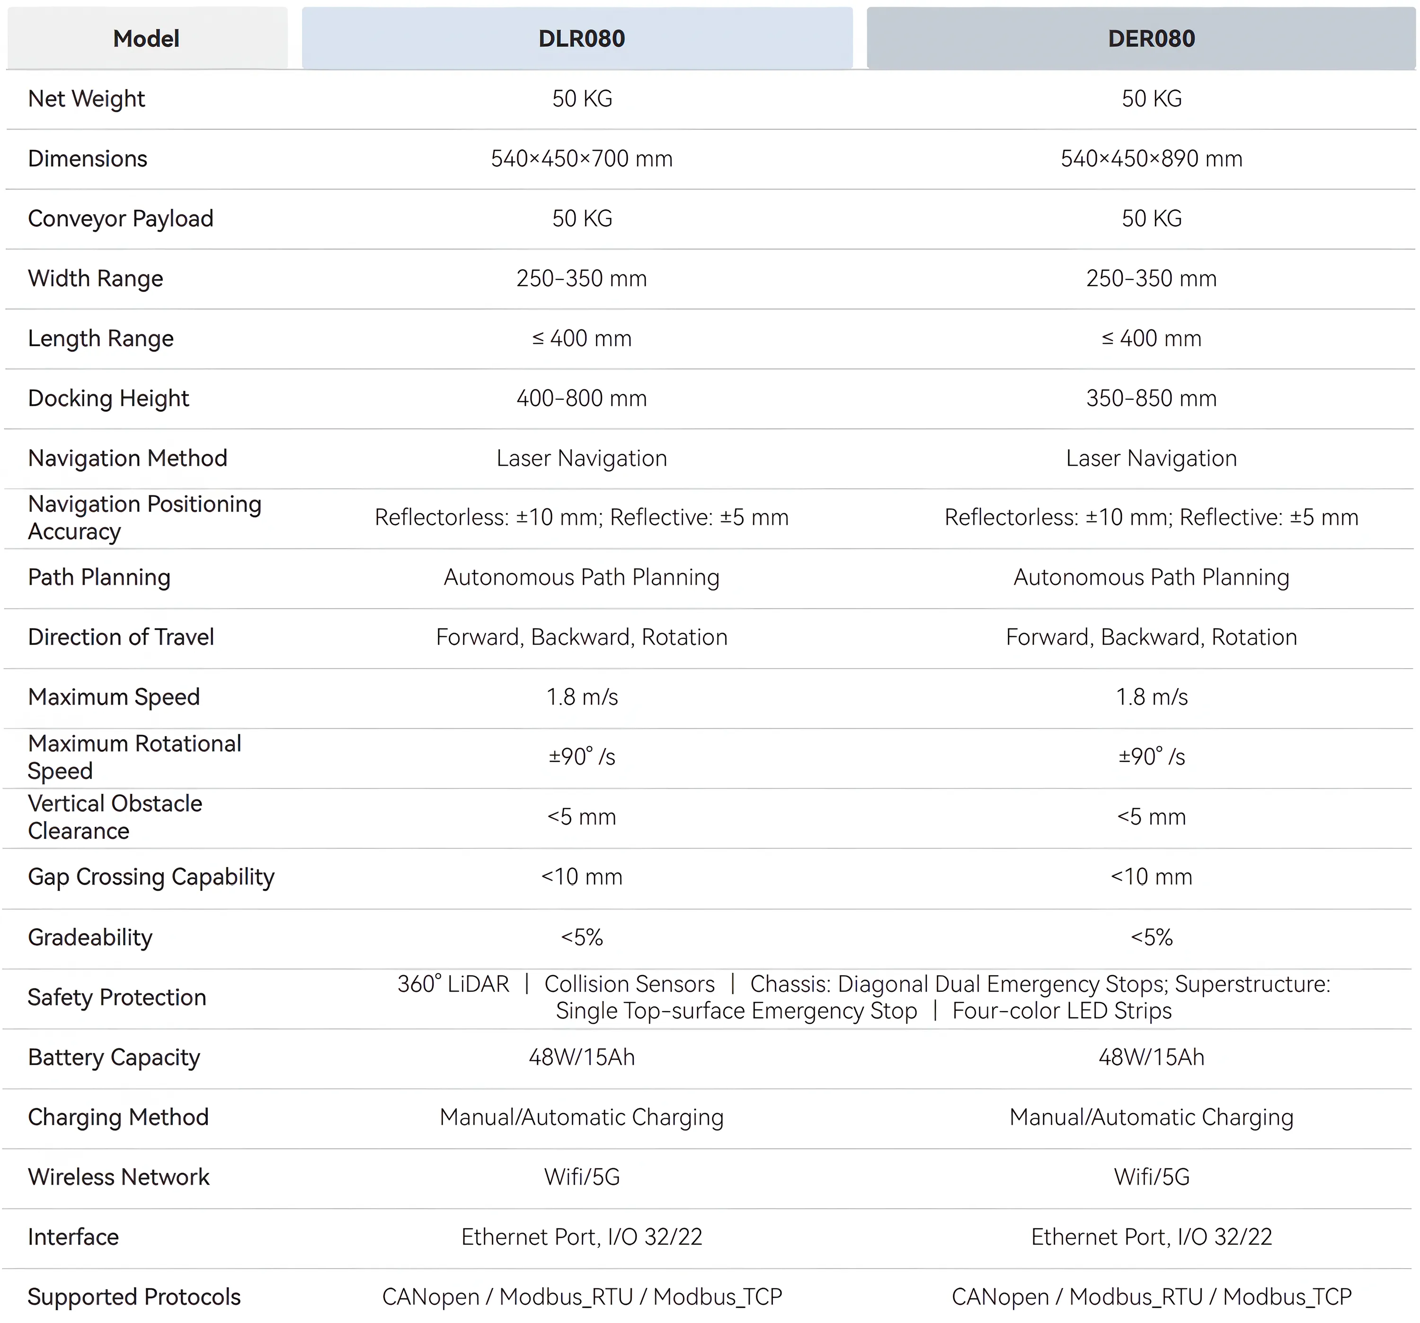The image size is (1420, 1323).
Task: Click the Conveyor Payload row label
Action: click(121, 219)
